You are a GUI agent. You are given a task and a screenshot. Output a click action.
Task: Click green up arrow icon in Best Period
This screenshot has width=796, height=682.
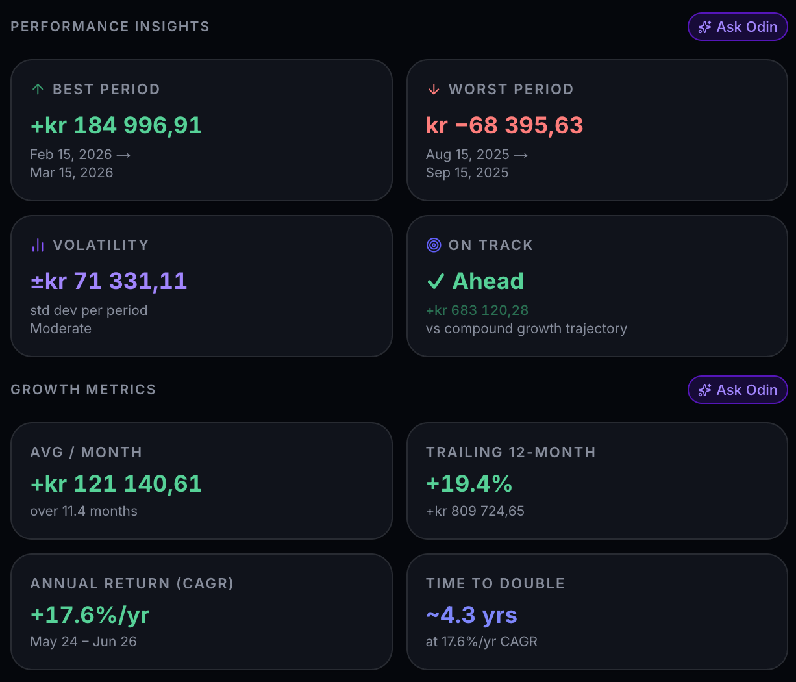click(x=38, y=89)
